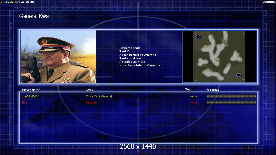Click the 23:20:36 clock readout
276x155 pixels.
pos(27,2)
